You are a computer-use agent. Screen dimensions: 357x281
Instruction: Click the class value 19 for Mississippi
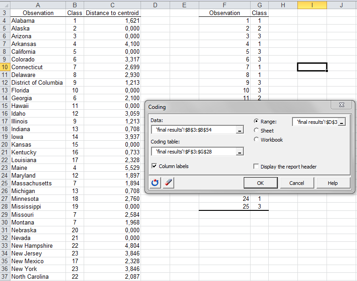coord(75,206)
